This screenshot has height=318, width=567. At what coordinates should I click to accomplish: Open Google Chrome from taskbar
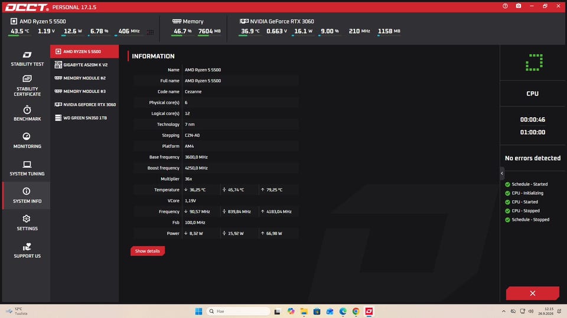click(x=356, y=311)
